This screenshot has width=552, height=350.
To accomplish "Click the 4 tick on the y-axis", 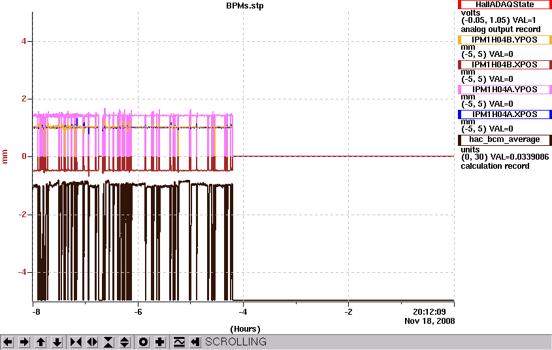I will click(24, 41).
